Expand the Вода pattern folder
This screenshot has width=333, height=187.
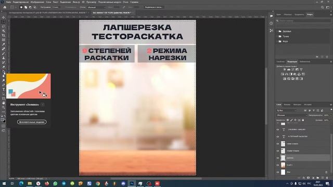tap(277, 42)
